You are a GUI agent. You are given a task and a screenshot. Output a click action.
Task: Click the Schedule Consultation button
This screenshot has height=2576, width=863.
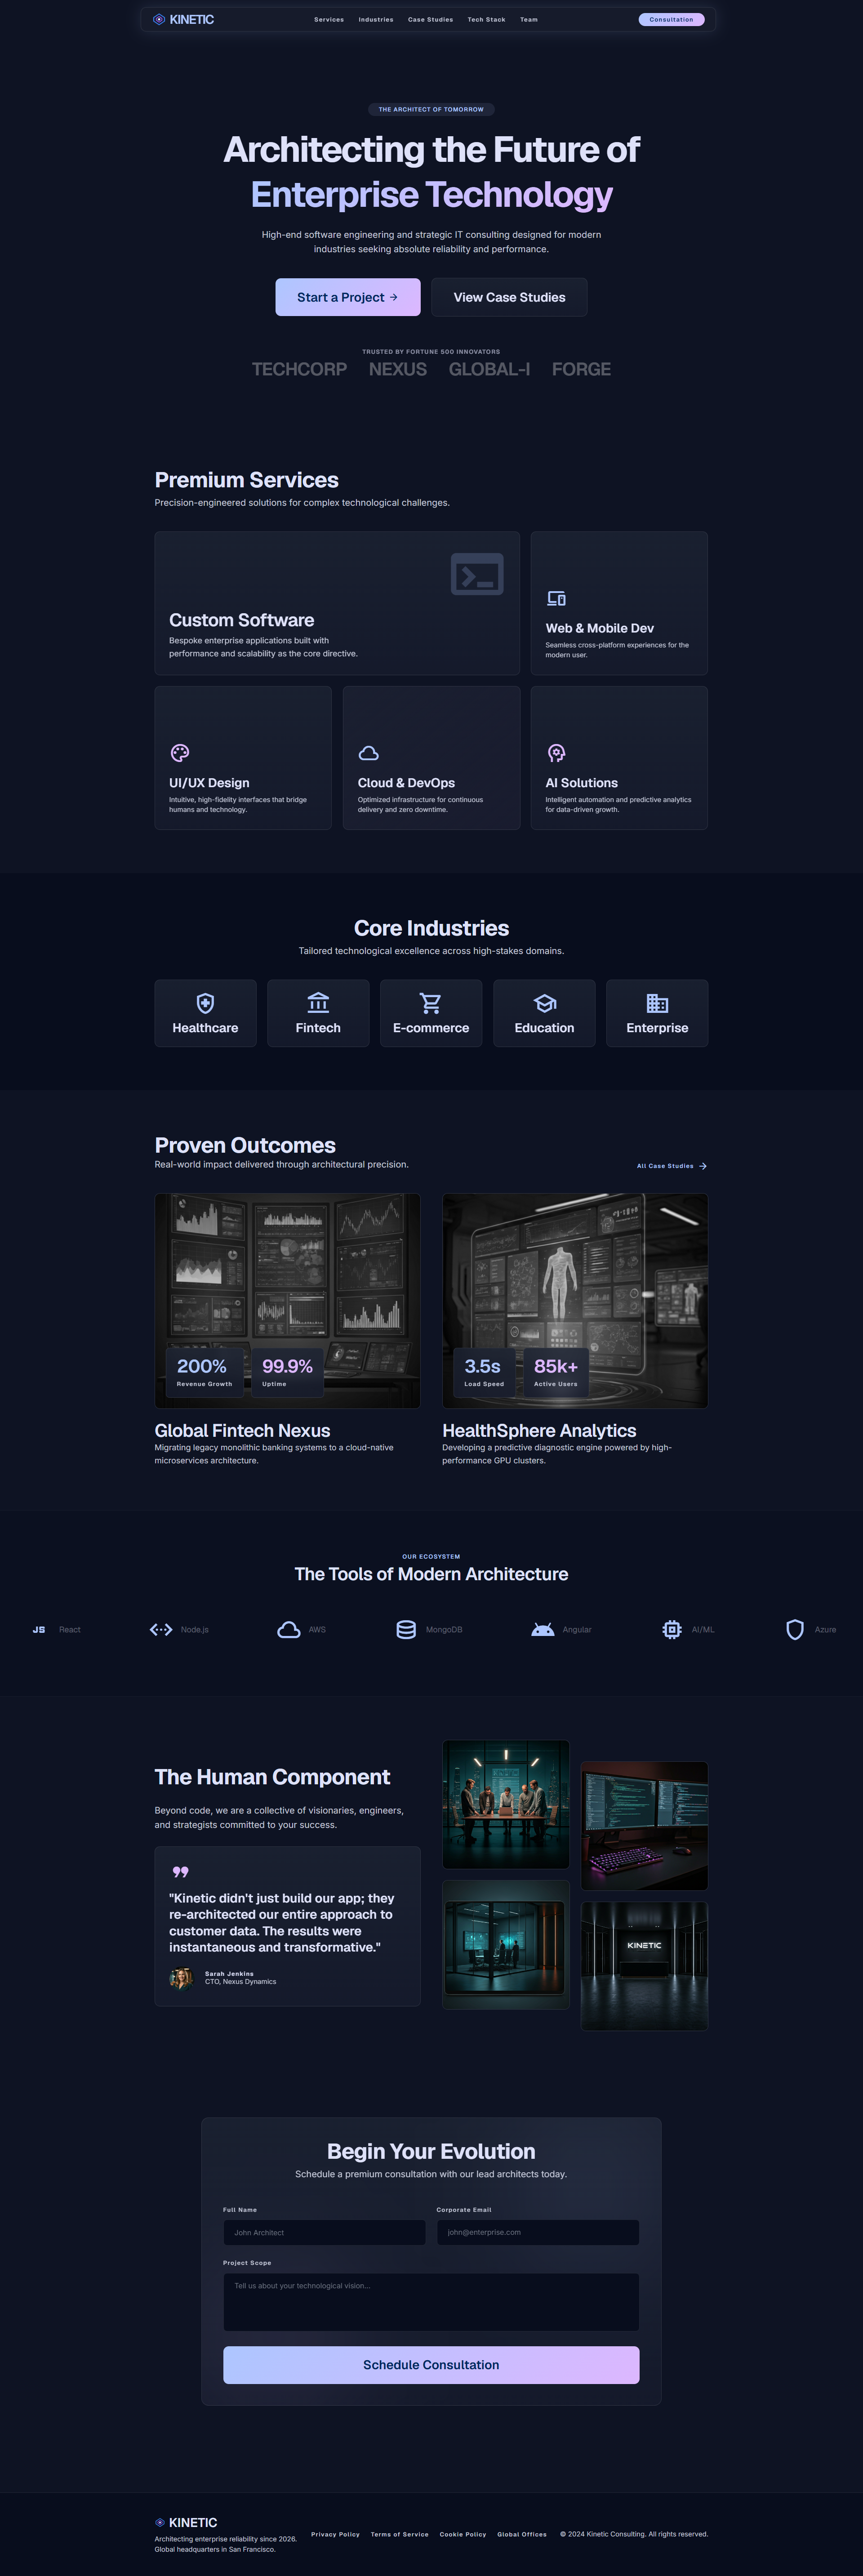(x=431, y=2365)
